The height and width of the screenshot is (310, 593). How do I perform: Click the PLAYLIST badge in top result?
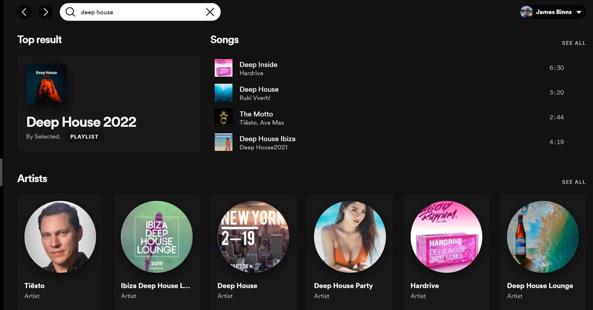85,137
